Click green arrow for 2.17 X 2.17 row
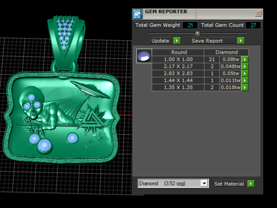This screenshot has width=277, height=208. tap(245, 66)
